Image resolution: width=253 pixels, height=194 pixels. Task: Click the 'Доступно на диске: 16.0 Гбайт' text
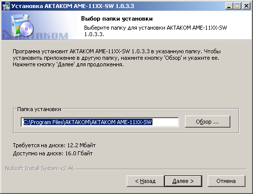click(x=53, y=153)
